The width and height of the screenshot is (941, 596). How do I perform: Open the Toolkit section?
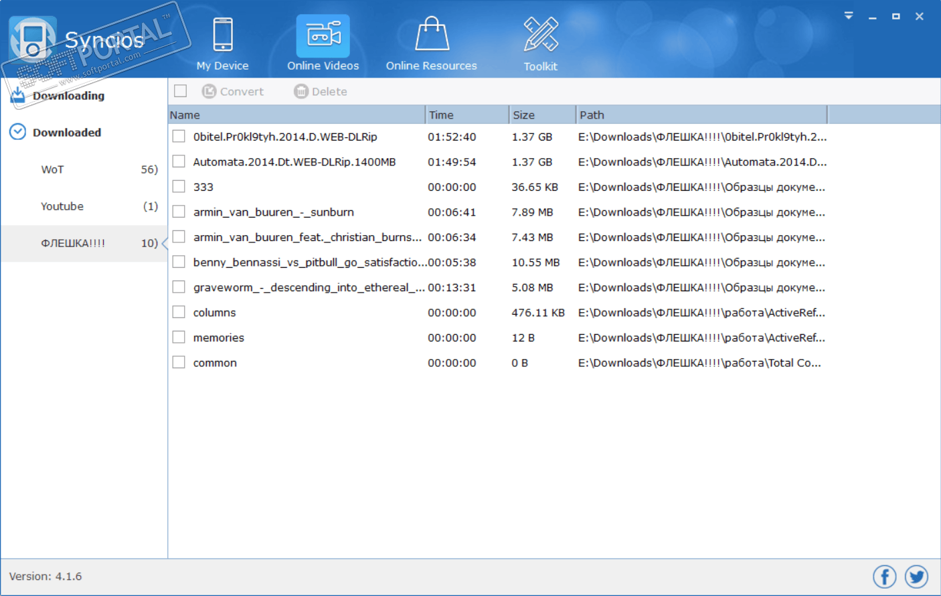point(541,44)
